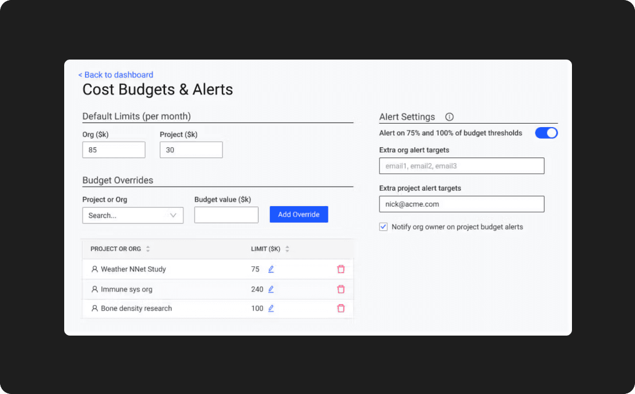Click the Extra org alert targets field
This screenshot has height=394, width=635.
(461, 166)
